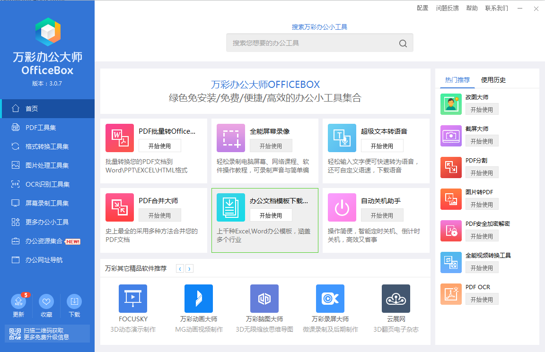
Task: Select 首页 in the left sidebar
Action: point(47,109)
